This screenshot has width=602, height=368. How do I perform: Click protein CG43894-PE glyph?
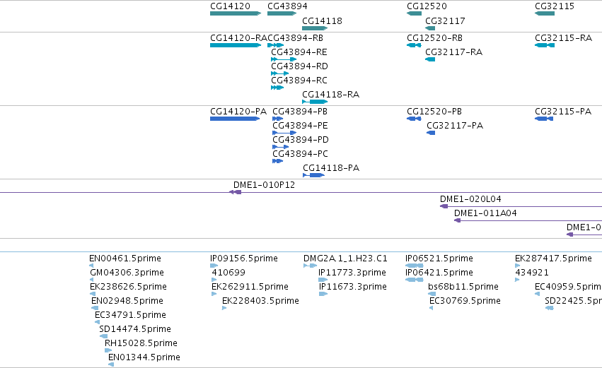(284, 133)
